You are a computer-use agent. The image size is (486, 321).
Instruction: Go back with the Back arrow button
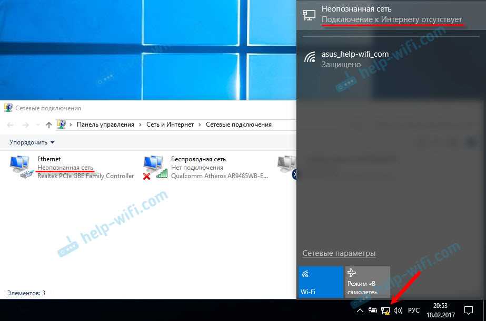10,125
